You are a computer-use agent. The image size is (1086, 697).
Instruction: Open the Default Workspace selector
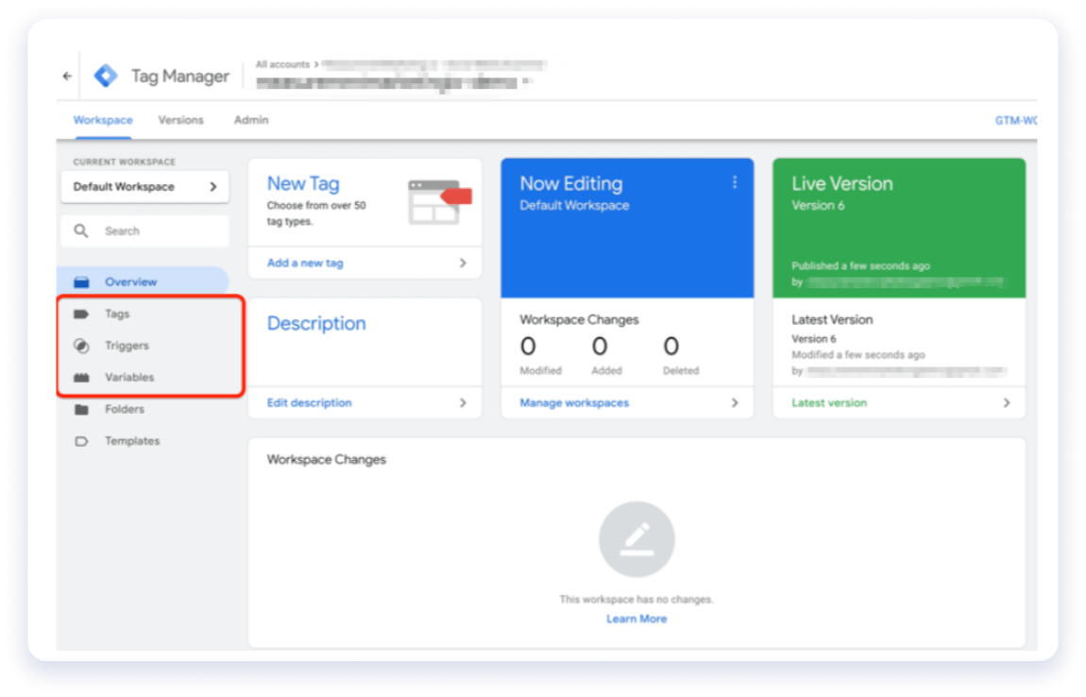[144, 187]
